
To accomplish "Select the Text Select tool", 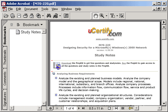I will [113, 16].
